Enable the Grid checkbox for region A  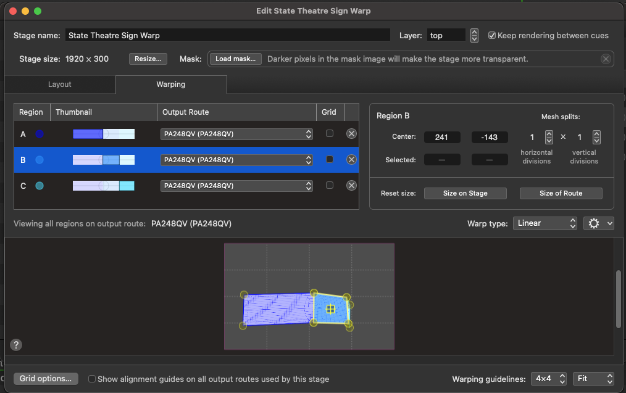tap(330, 134)
